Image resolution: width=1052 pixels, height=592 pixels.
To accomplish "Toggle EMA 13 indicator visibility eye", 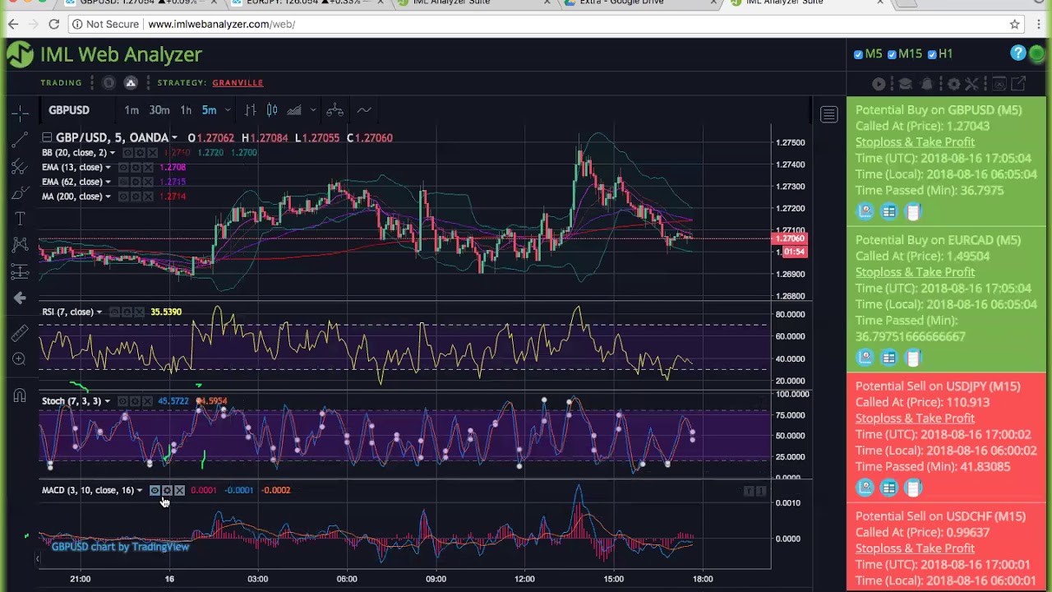I will (123, 168).
